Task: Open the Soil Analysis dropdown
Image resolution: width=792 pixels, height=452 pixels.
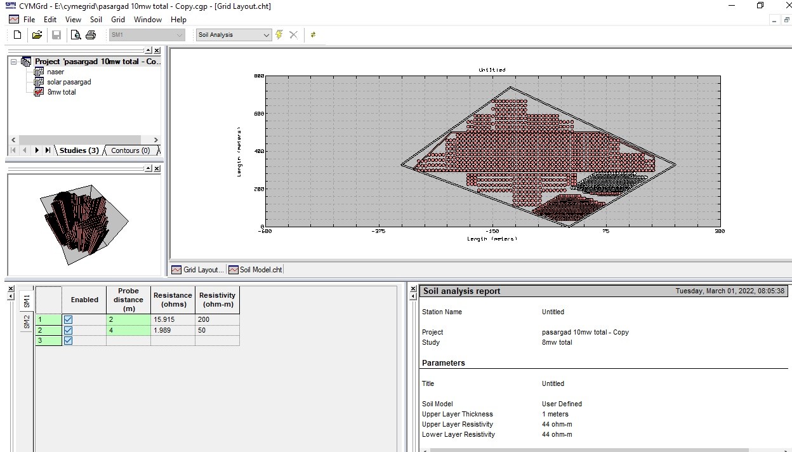Action: [267, 35]
